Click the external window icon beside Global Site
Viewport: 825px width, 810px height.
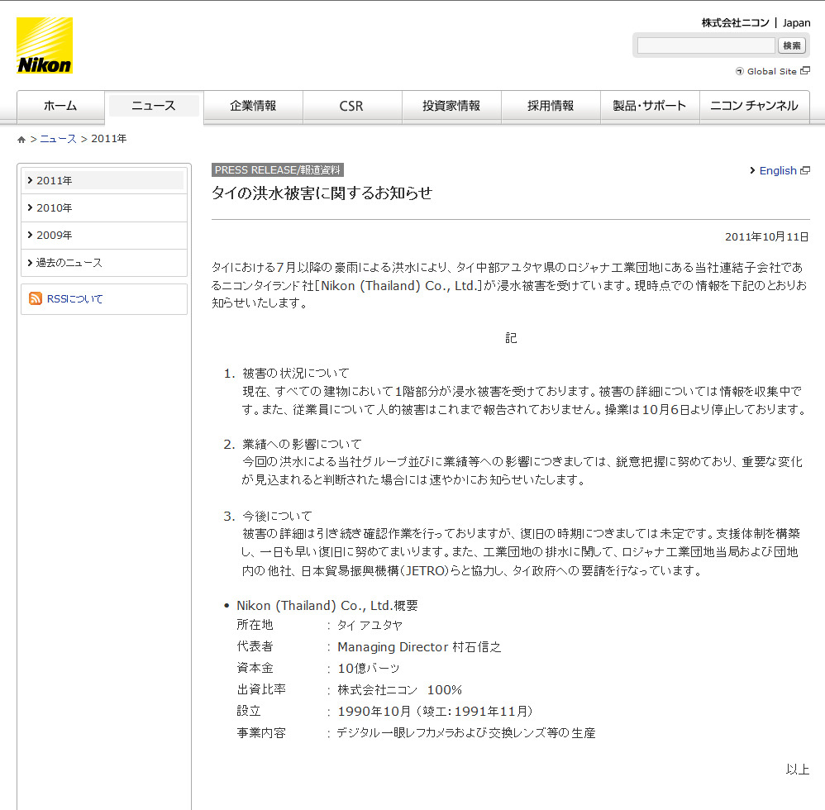click(x=805, y=70)
